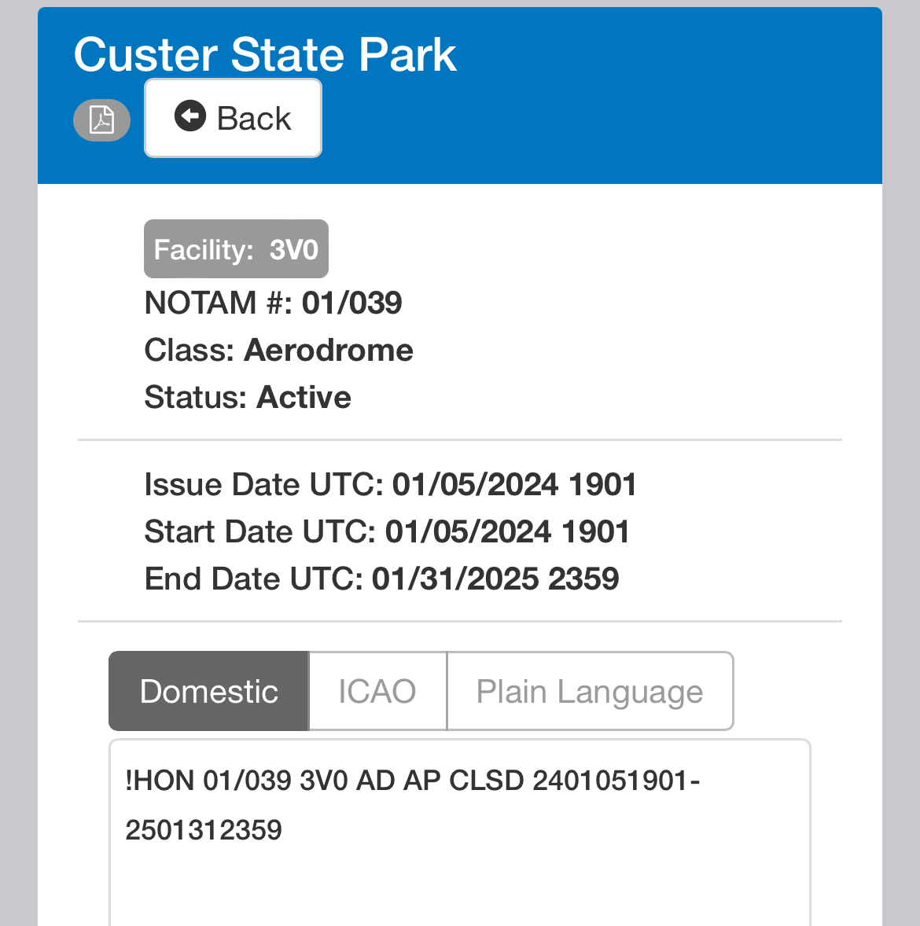920x926 pixels.
Task: Switch to the Domestic tab
Action: tap(208, 692)
